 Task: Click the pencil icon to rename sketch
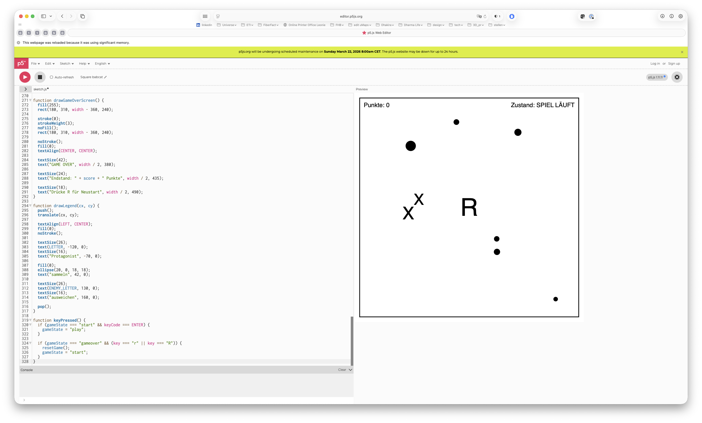click(x=105, y=77)
